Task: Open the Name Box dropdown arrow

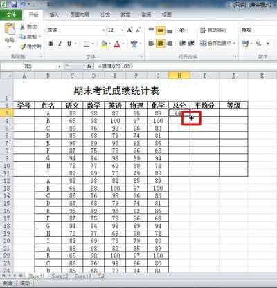Action: point(60,66)
